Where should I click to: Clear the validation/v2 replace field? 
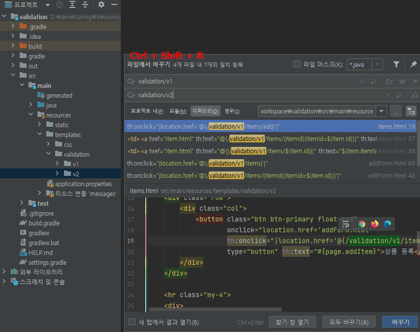(x=388, y=95)
